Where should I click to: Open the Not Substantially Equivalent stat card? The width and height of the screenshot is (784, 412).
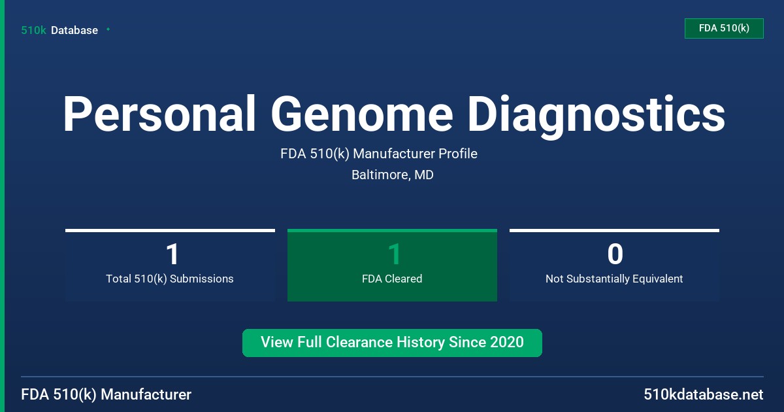click(614, 265)
